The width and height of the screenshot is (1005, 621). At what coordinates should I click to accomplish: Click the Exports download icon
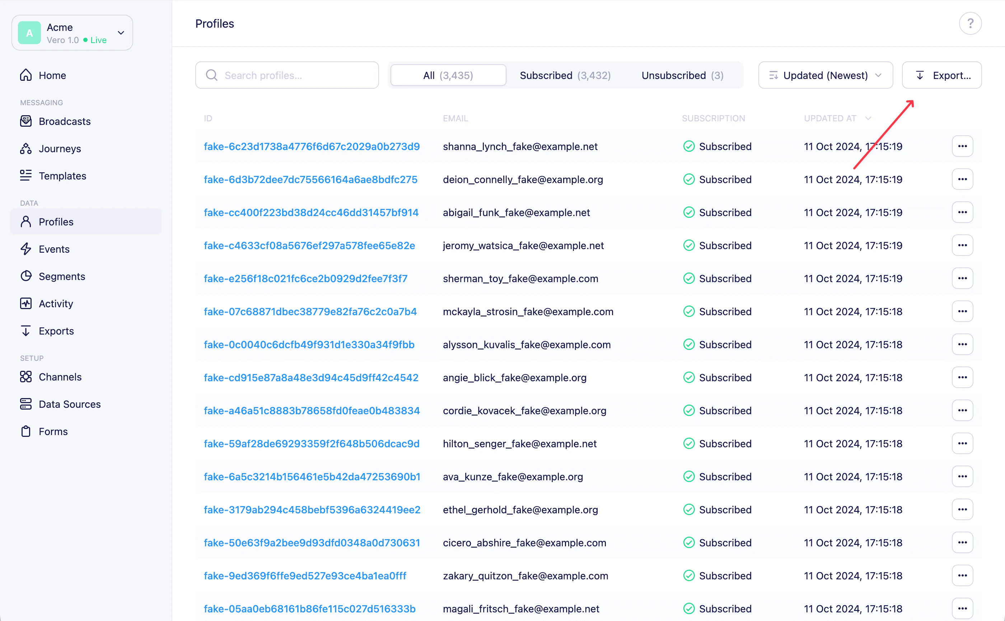click(26, 331)
